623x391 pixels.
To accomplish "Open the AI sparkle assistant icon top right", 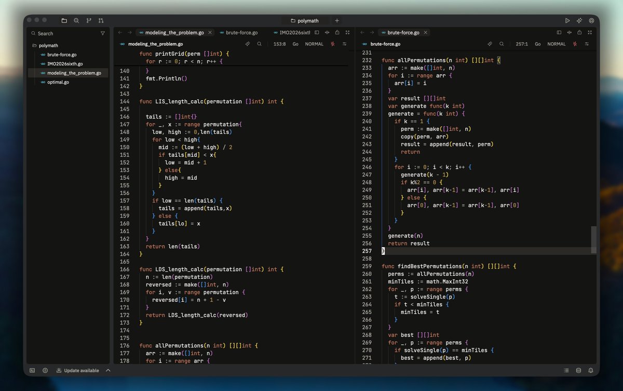I will (579, 21).
